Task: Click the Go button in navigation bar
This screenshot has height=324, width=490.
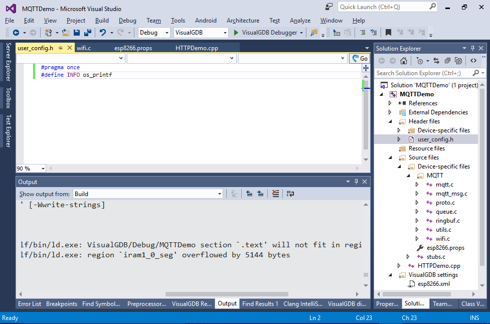Action: (x=360, y=58)
